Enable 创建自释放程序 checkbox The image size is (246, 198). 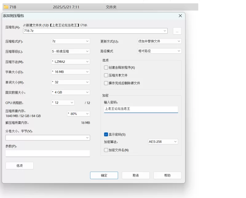click(106, 67)
